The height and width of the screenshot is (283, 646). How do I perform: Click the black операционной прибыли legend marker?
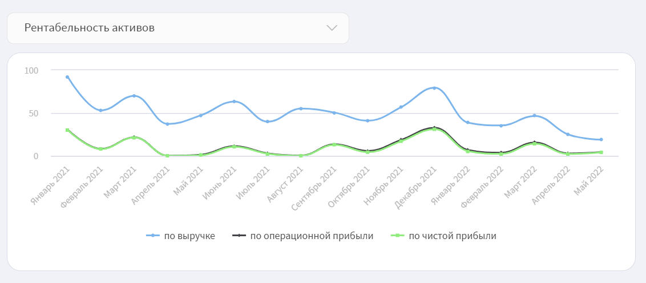(x=239, y=236)
